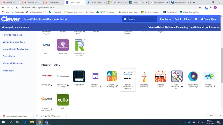Close the downloads bar
The width and height of the screenshot is (223, 125).
pos(220,116)
